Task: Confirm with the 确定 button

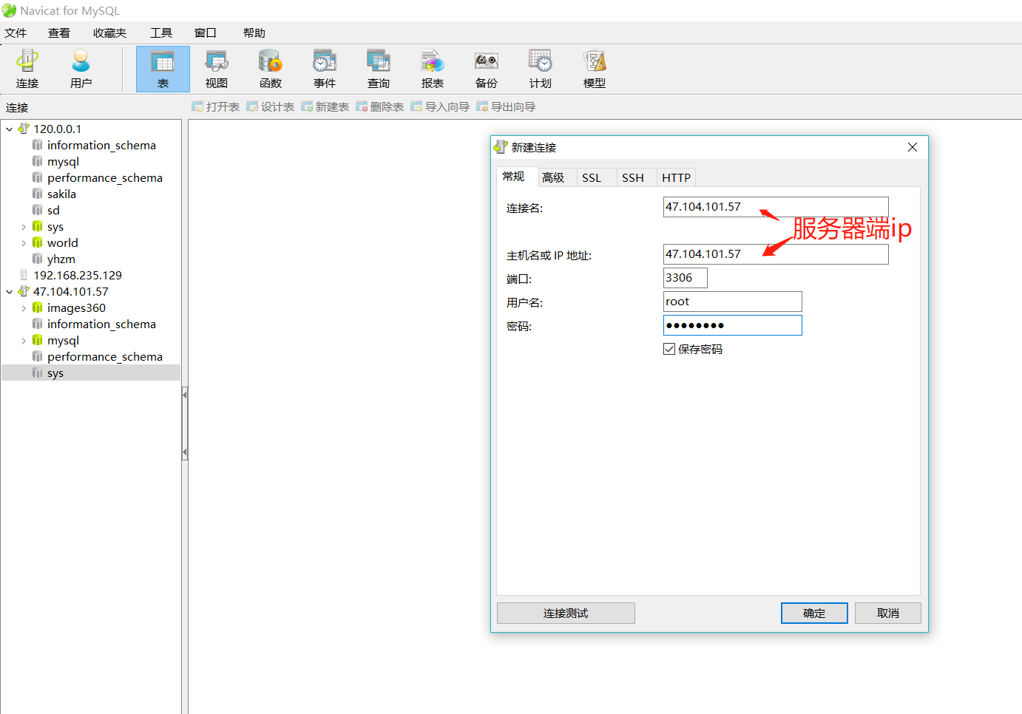Action: [x=814, y=613]
